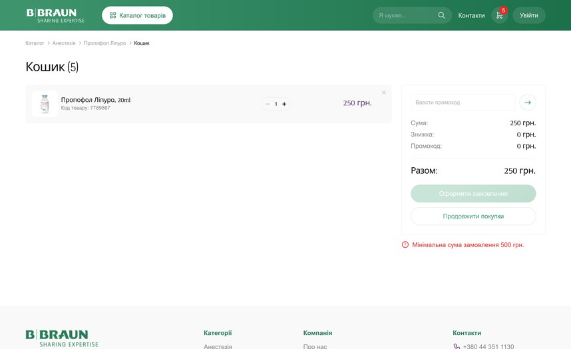Decrease Пропофол Ліпуро quantity with minus
This screenshot has height=349, width=571.
pyautogui.click(x=268, y=104)
